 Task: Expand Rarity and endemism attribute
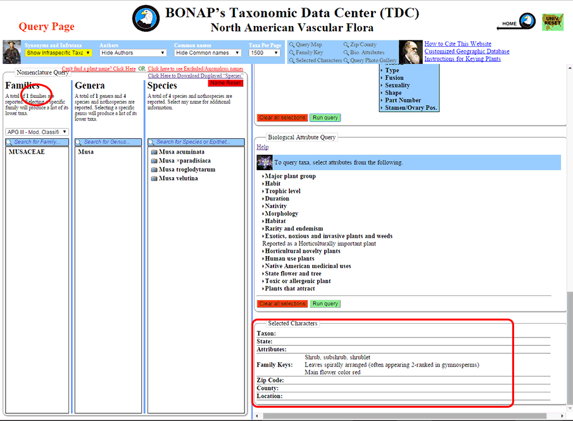point(293,229)
